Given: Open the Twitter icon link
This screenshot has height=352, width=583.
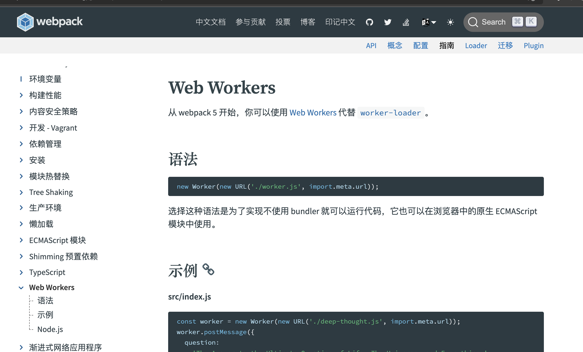Looking at the screenshot, I should (388, 22).
